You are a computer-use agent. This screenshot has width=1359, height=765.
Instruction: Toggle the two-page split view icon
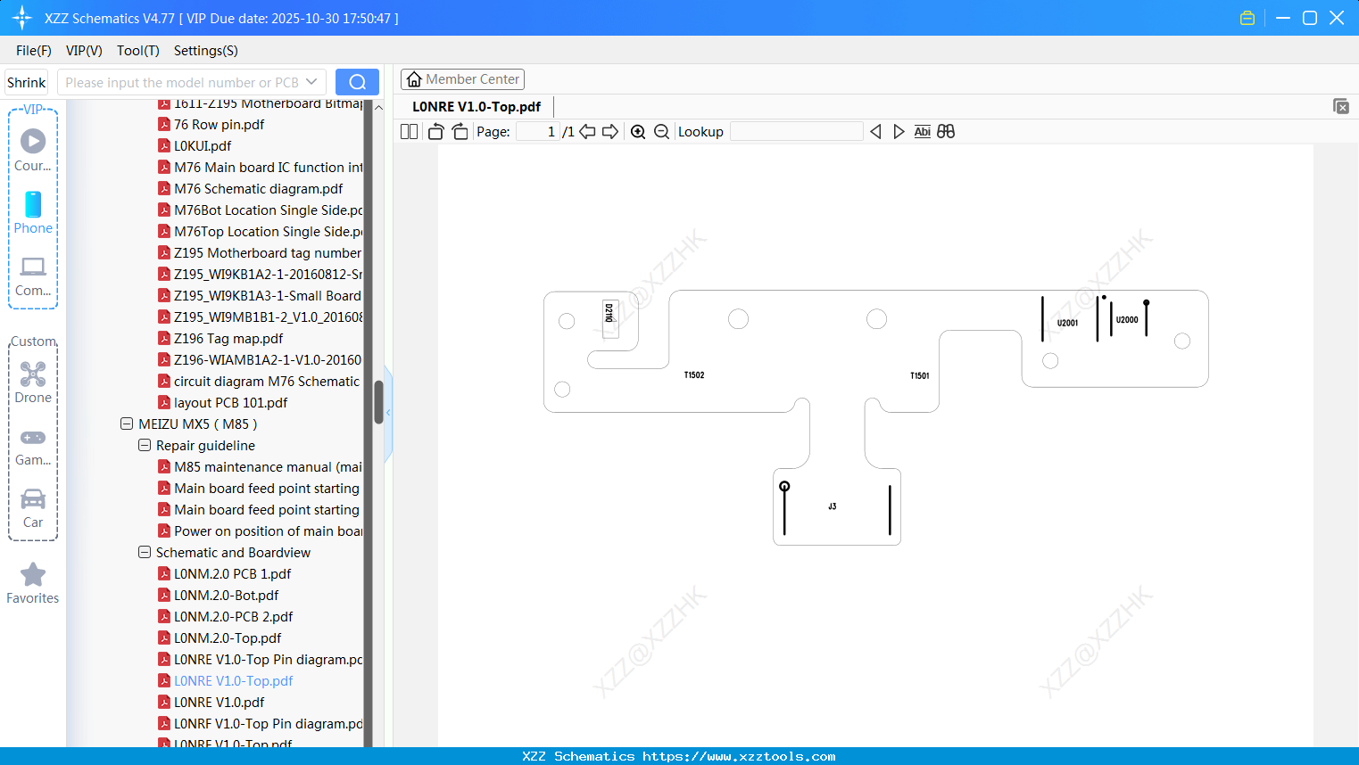click(409, 132)
